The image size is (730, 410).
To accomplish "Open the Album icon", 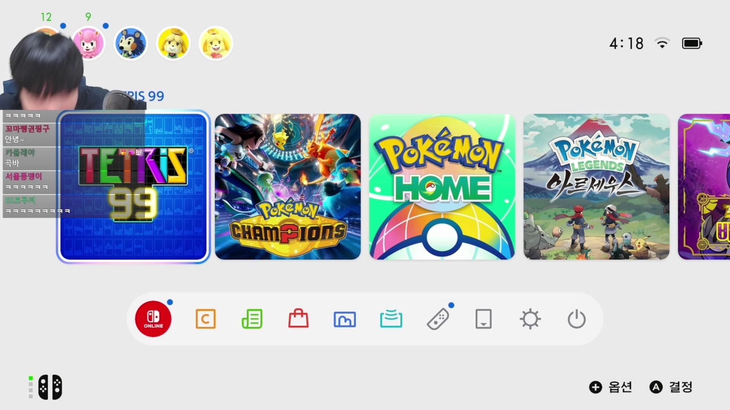I will (x=345, y=319).
